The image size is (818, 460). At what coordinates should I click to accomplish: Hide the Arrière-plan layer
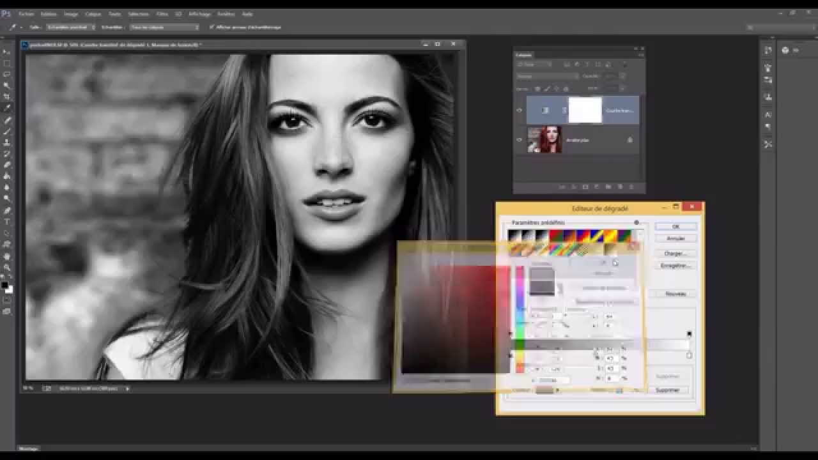click(519, 140)
